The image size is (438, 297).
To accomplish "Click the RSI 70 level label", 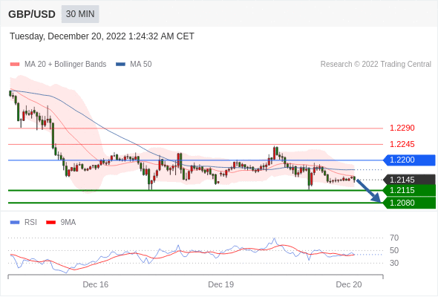I will [x=394, y=238].
